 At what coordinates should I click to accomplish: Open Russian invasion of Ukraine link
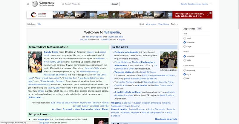pos(147,103)
